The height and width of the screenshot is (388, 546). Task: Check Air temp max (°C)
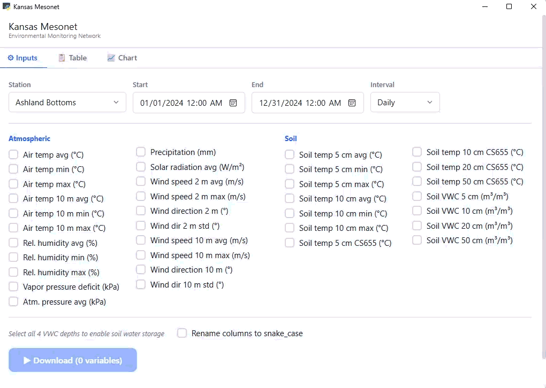pyautogui.click(x=13, y=184)
